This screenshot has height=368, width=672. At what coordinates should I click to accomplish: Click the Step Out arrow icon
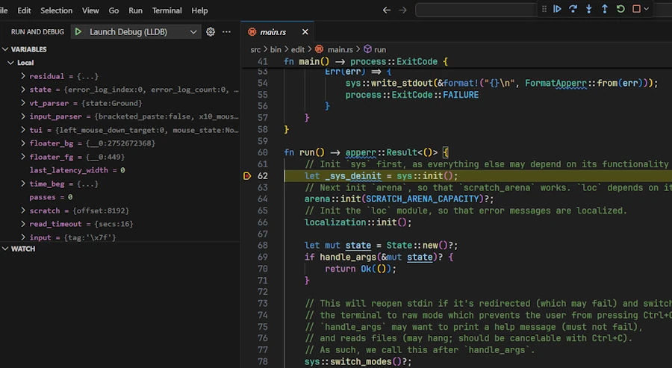pyautogui.click(x=605, y=9)
